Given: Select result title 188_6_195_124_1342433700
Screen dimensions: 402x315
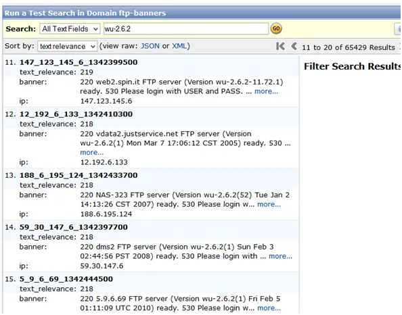Looking at the screenshot, I should tap(79, 176).
